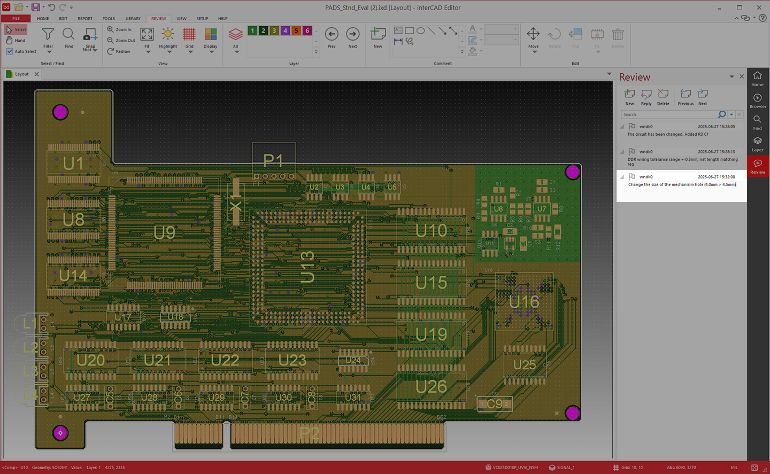Expand the layer gallery more button
Screen dimensions: 770x474
tap(316, 52)
